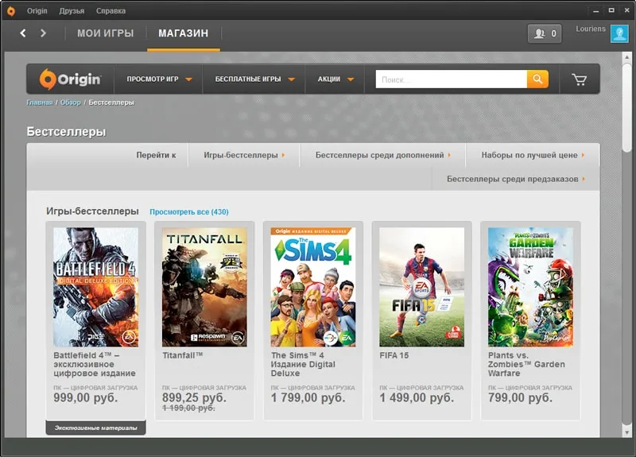Focus the Поиск search field
Viewport: 636px width, 457px height.
(451, 79)
